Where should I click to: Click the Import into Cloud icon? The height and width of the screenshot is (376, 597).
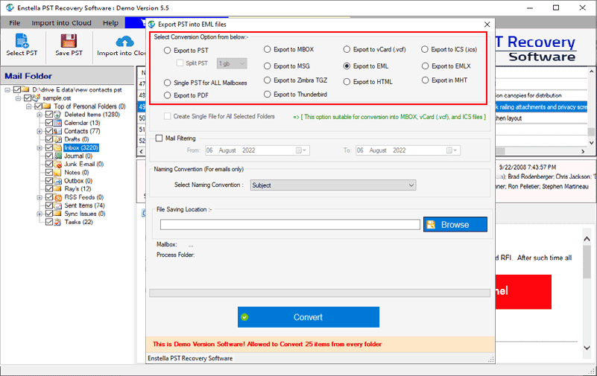(123, 41)
